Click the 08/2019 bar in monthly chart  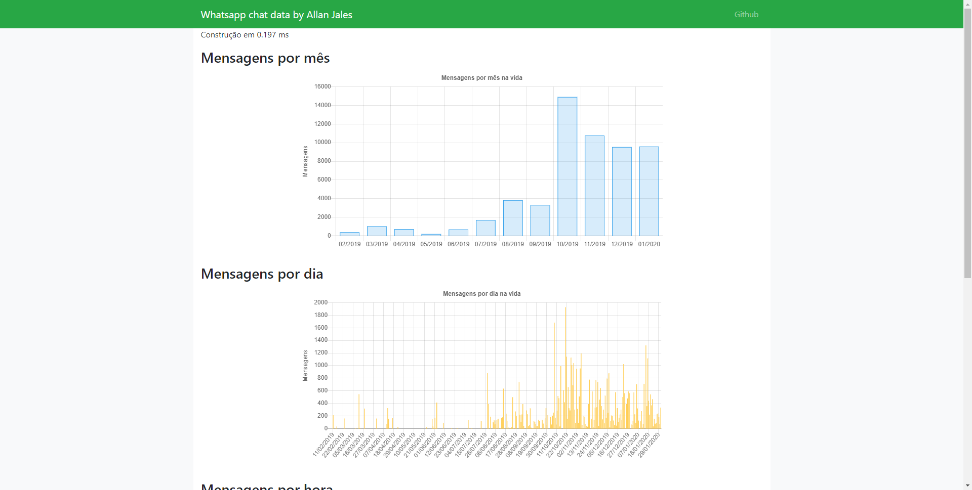click(x=512, y=217)
